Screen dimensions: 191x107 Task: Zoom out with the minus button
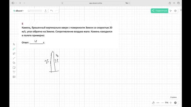162,103
